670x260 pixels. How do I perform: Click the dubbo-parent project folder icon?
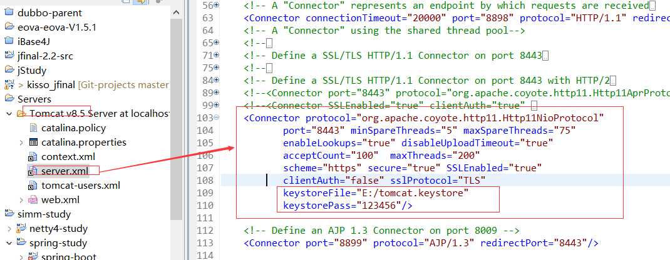9,12
